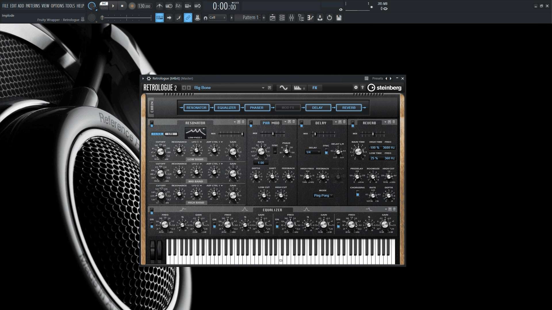The width and height of the screenshot is (552, 310).
Task: Open the delay time 1/4 dropdown
Action: 313,152
